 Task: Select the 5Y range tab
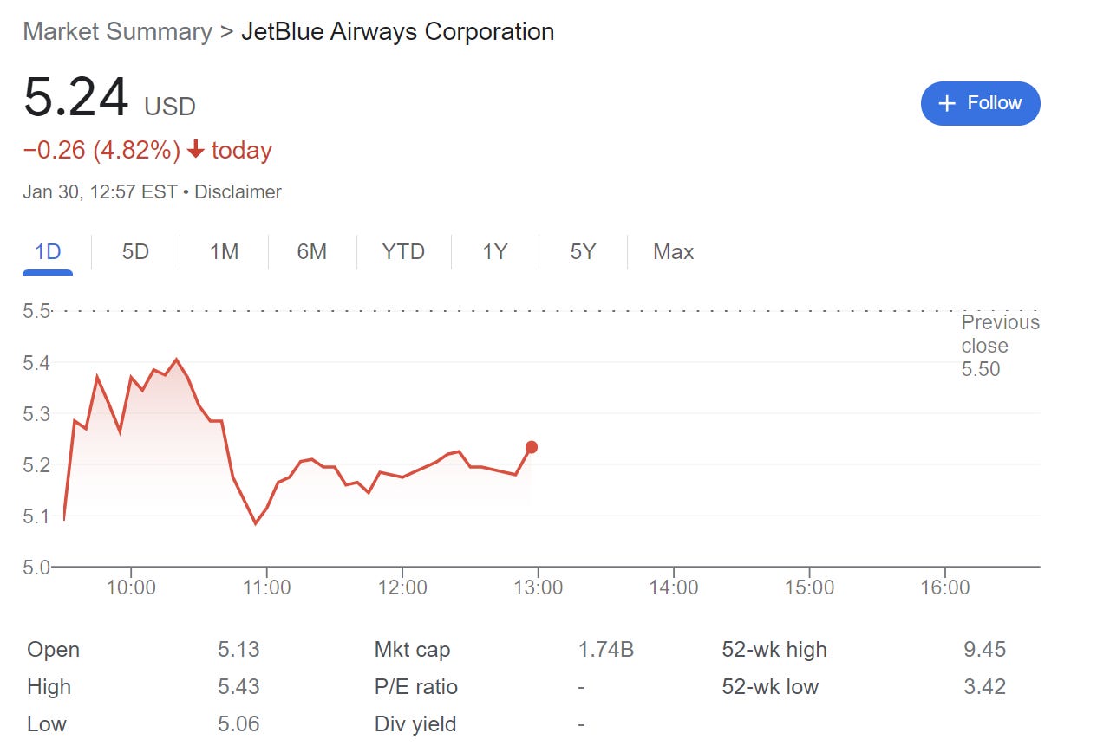pos(583,252)
